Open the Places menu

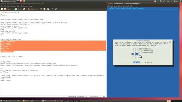(14, 1)
